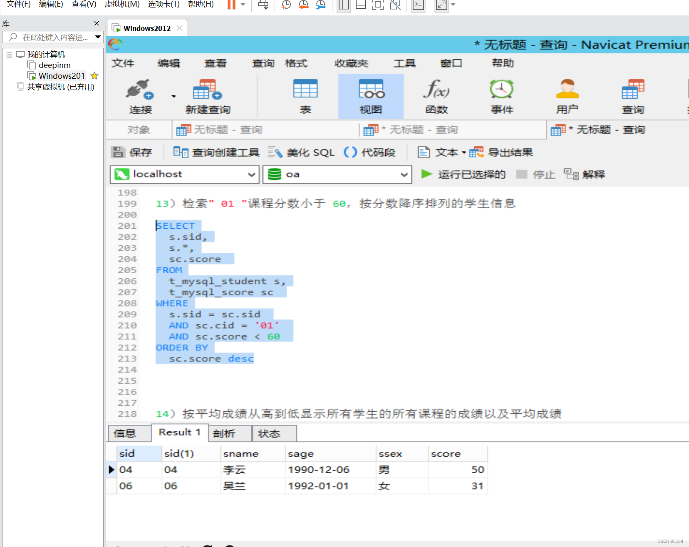The image size is (689, 547).
Task: Switch to the 对象 tab
Action: [x=139, y=130]
